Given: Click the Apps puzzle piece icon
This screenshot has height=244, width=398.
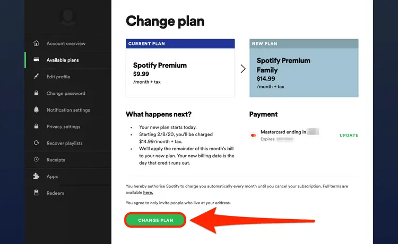Looking at the screenshot, I should coord(36,177).
